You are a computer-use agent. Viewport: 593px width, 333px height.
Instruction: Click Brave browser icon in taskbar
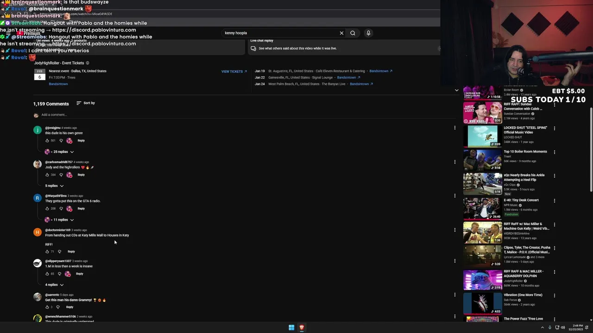(x=302, y=327)
